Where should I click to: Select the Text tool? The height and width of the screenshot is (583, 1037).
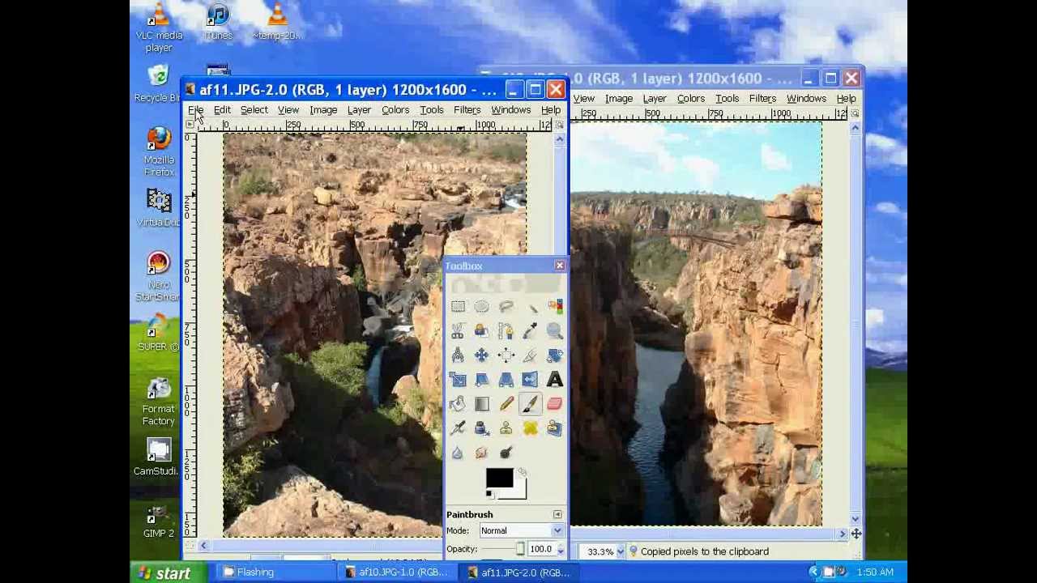555,380
